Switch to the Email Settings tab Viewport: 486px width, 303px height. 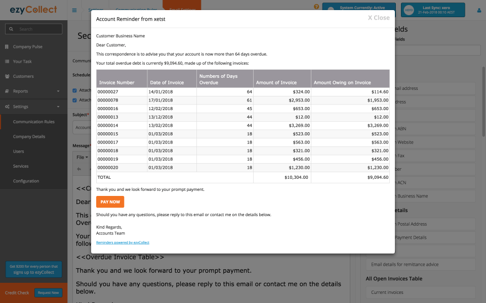pos(181,9)
